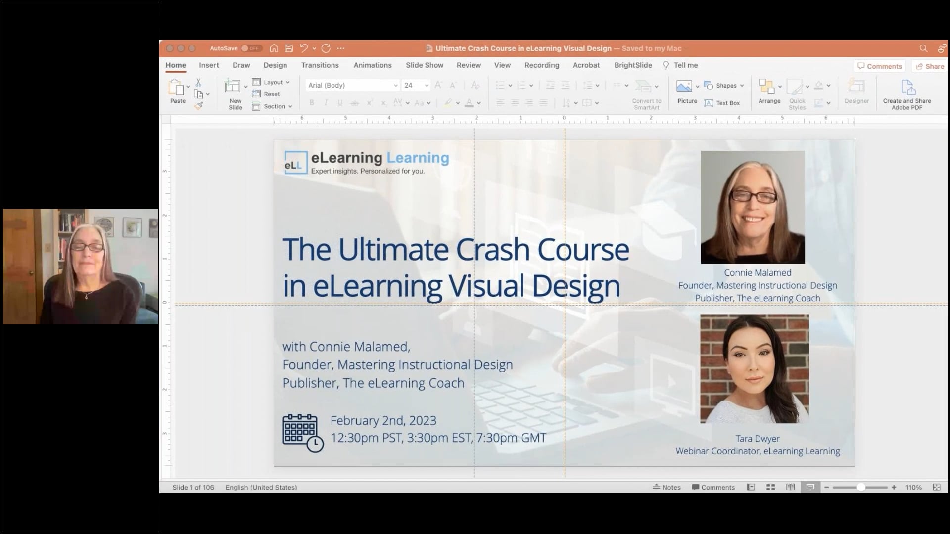Viewport: 950px width, 534px height.
Task: Click the Format Painter brush
Action: point(199,105)
